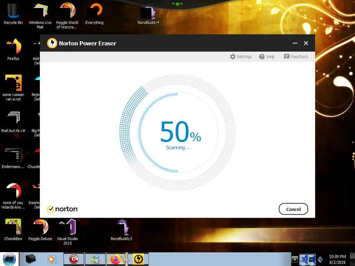Show hidden system tray icons arrow
Viewport: 355px width, 266px height.
tap(295, 259)
